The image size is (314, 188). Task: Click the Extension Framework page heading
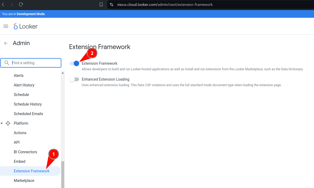(x=100, y=47)
